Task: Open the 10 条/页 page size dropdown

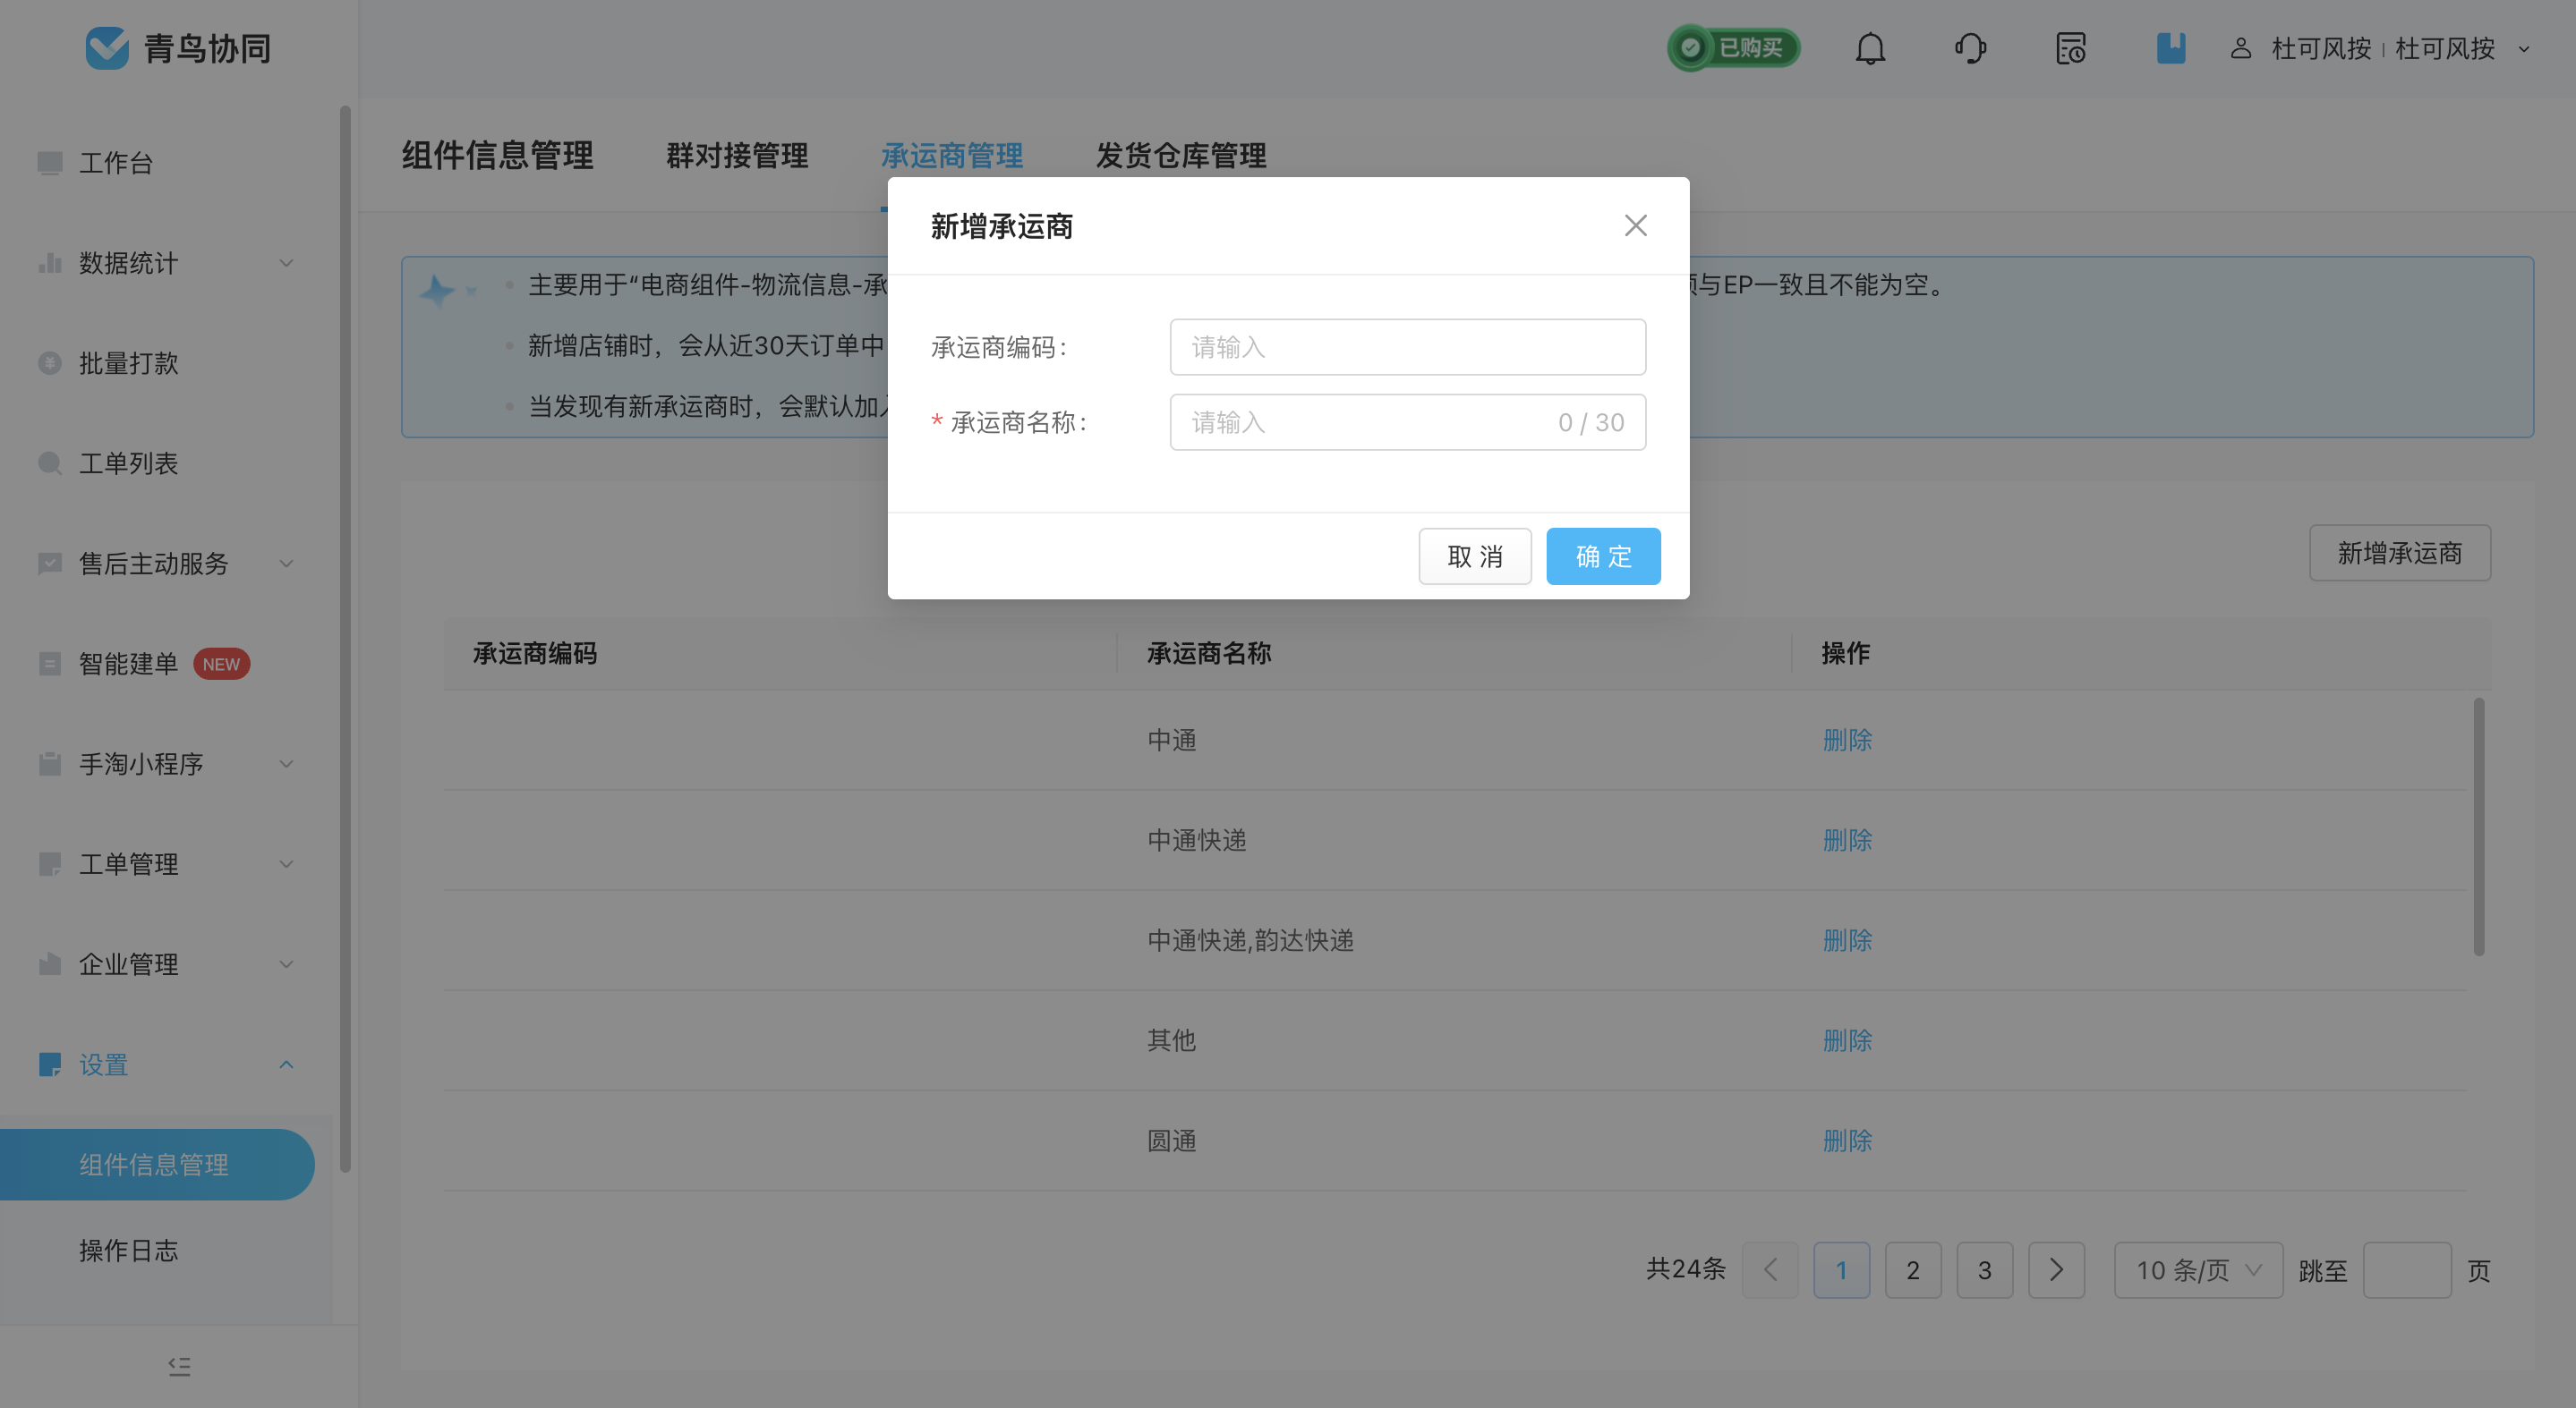Action: point(2198,1270)
